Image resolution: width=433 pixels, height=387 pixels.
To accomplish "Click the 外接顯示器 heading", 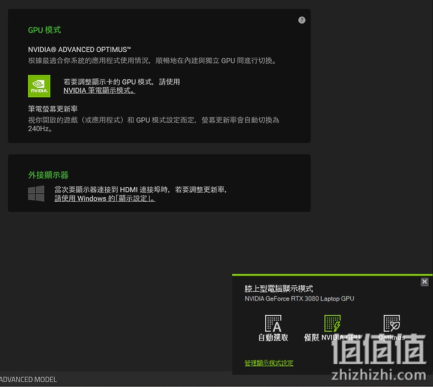I will click(x=48, y=175).
